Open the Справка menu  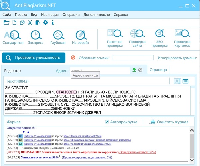pyautogui.click(x=121, y=15)
